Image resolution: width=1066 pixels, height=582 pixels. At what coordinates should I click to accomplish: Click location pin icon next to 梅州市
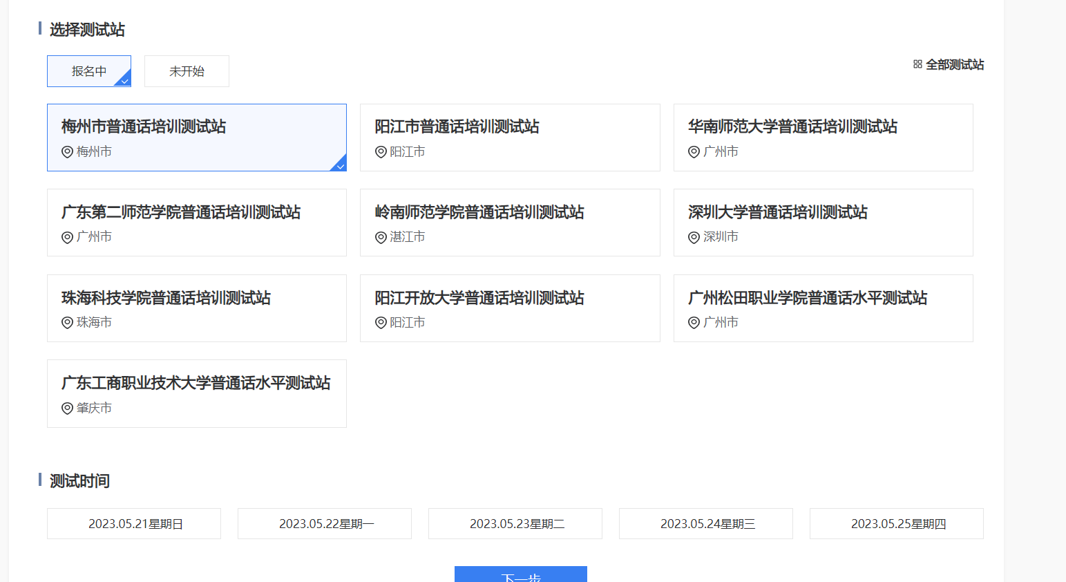tap(67, 152)
